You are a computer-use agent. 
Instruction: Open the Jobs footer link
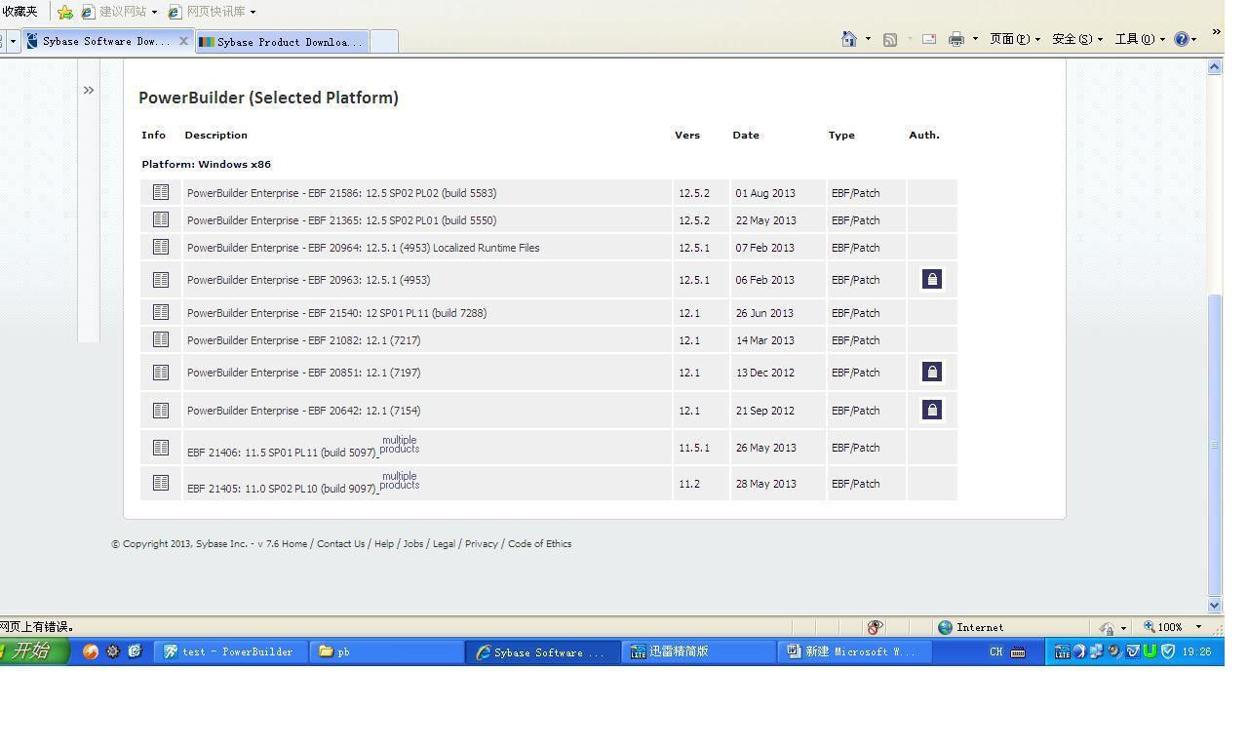pyautogui.click(x=413, y=544)
